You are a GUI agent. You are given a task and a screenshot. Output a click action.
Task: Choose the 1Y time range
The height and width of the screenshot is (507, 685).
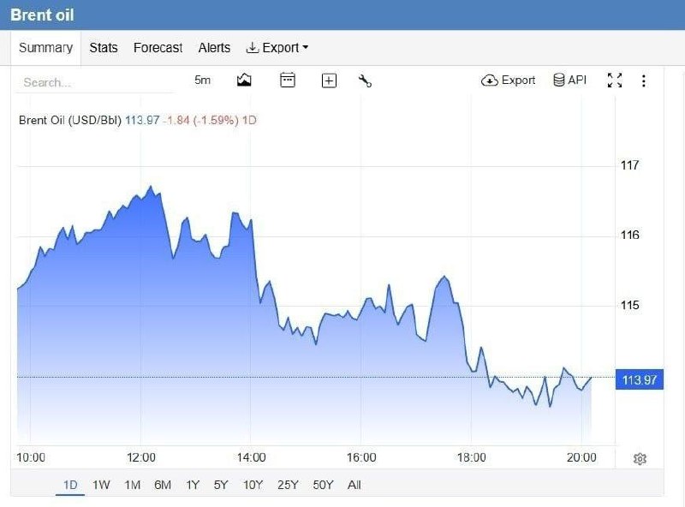coord(193,485)
